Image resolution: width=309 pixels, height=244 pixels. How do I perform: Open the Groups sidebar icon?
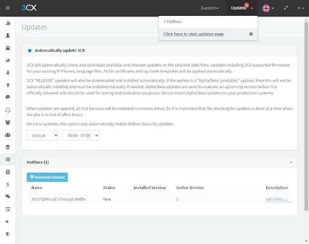(x=8, y=135)
